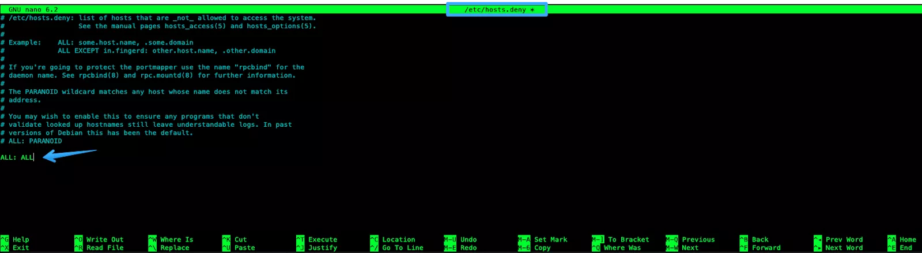
Task: Click the Justify shortcut
Action: click(x=323, y=248)
